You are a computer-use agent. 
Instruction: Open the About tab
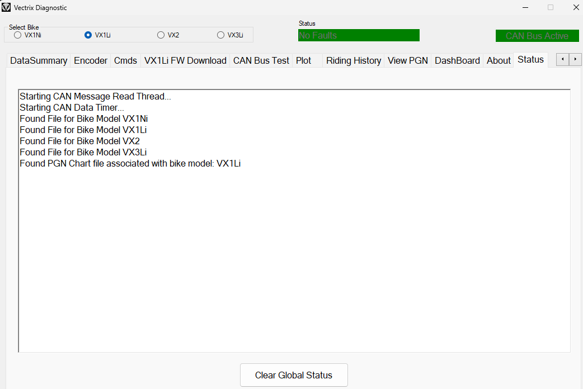(499, 60)
